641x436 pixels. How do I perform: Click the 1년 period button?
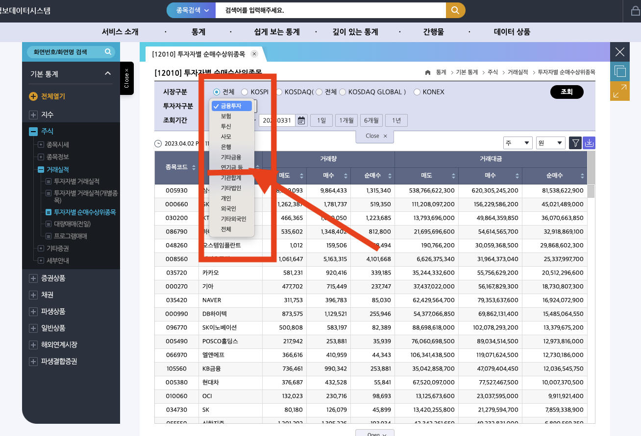tap(396, 120)
